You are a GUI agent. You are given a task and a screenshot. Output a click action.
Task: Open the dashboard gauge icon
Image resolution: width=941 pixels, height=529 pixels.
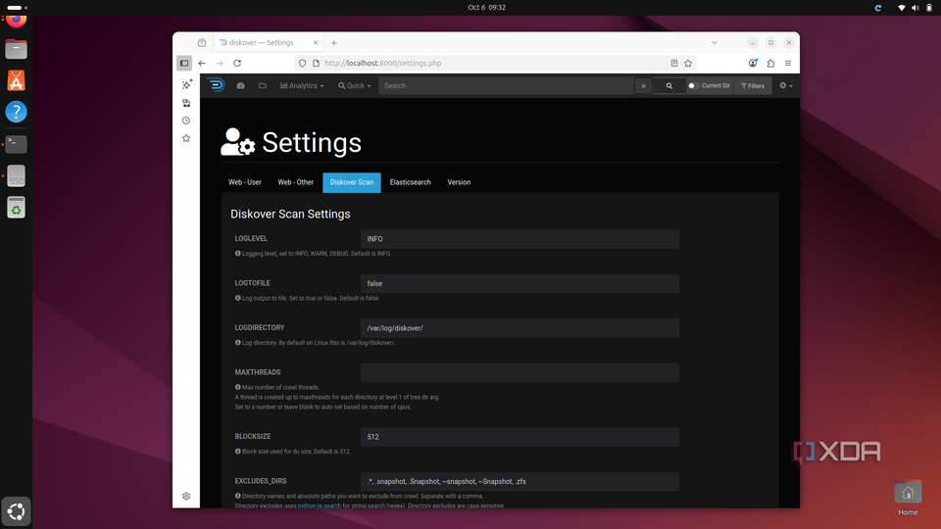(x=241, y=86)
